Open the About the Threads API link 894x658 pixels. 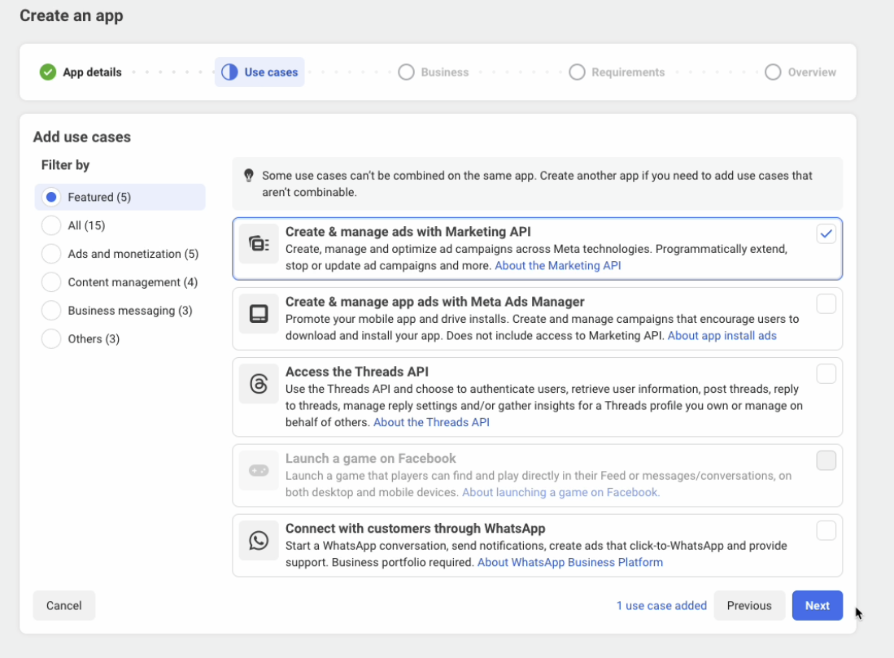tap(431, 422)
